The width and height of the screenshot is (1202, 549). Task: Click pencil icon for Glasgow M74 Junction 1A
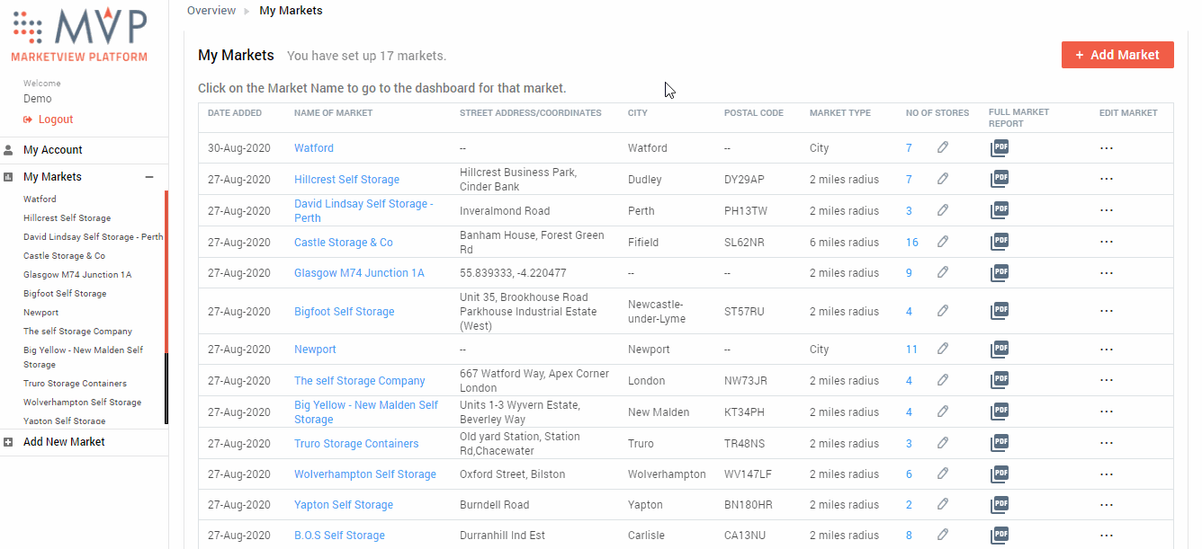point(943,272)
